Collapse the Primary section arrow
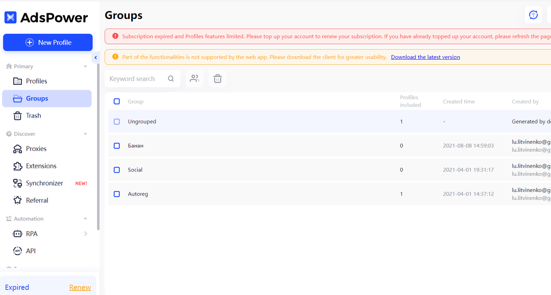 [85, 66]
